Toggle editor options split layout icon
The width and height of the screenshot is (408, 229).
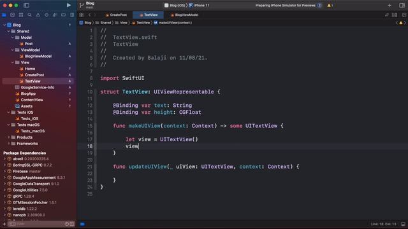pos(395,15)
